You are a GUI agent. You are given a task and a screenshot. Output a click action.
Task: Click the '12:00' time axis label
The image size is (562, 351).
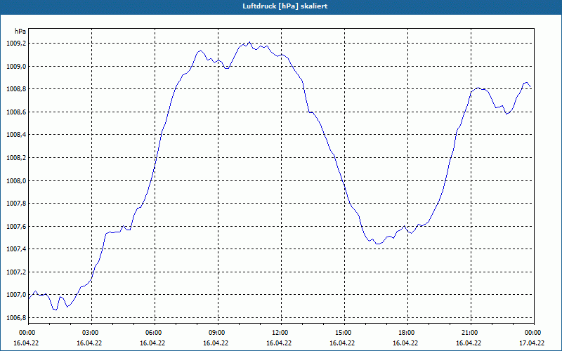pos(280,333)
